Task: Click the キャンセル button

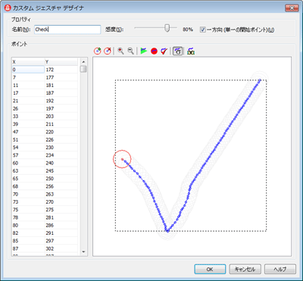Action: (245, 269)
